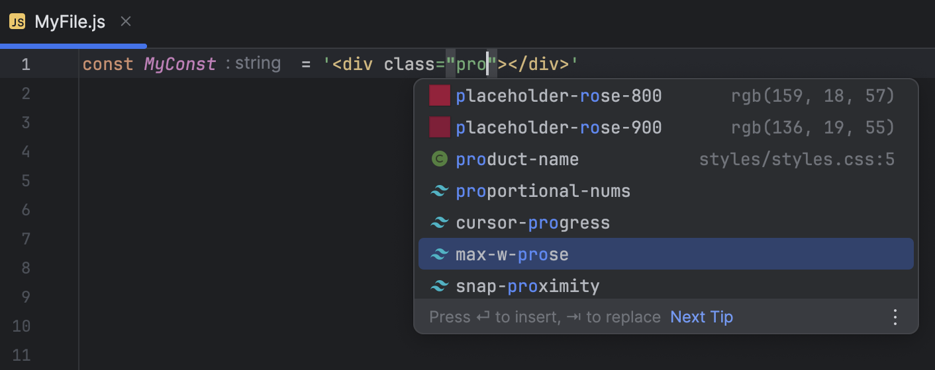Click the Next Tip link

pyautogui.click(x=701, y=317)
